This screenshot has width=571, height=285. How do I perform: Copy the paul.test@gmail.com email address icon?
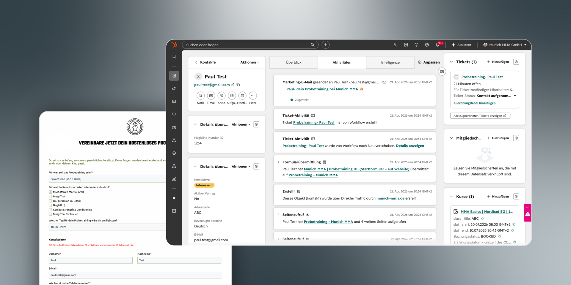(238, 85)
